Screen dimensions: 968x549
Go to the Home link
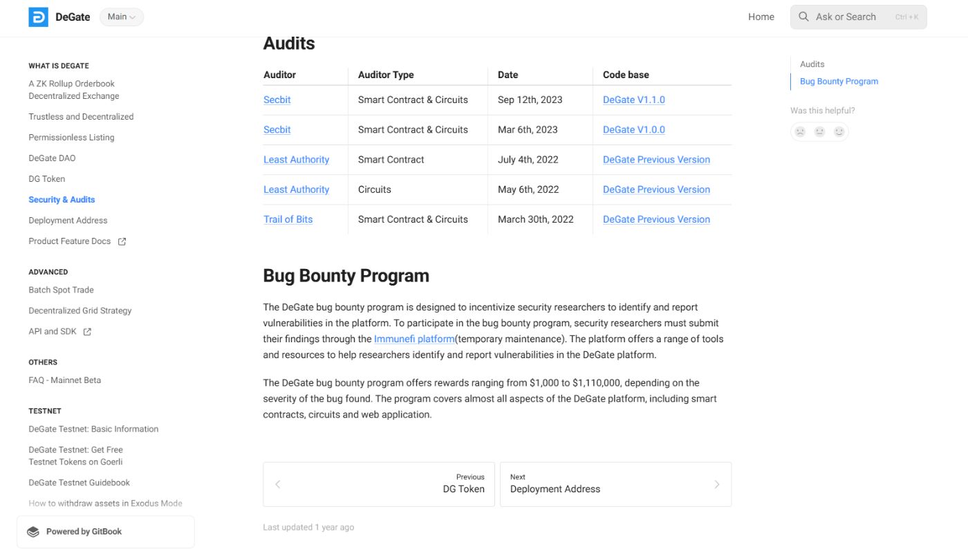(x=761, y=17)
